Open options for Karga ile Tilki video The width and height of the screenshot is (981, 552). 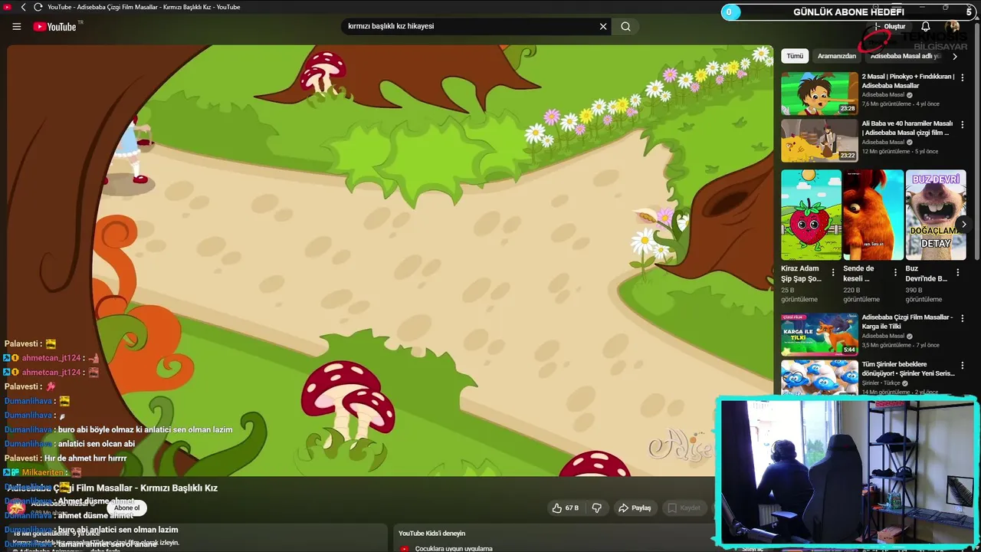pos(963,318)
